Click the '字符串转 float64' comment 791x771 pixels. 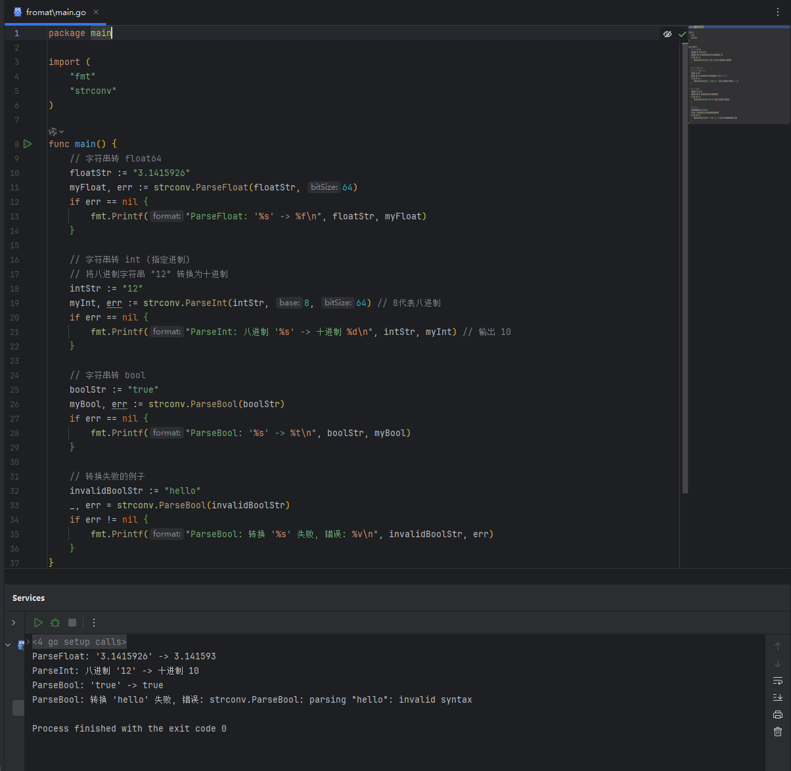click(116, 158)
